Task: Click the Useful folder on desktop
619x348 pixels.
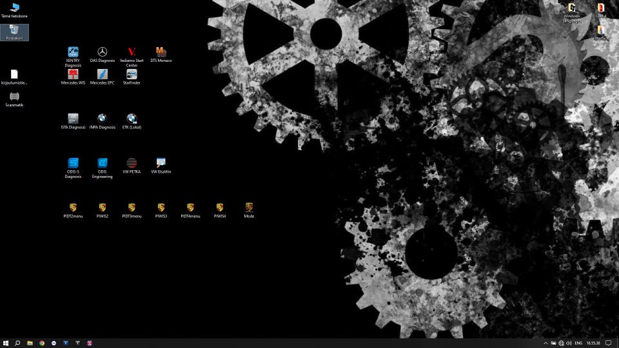Action: click(x=600, y=10)
